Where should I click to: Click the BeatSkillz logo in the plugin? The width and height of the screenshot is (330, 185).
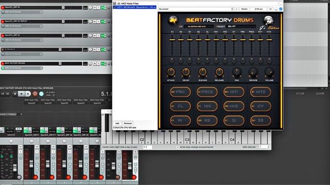tap(173, 21)
